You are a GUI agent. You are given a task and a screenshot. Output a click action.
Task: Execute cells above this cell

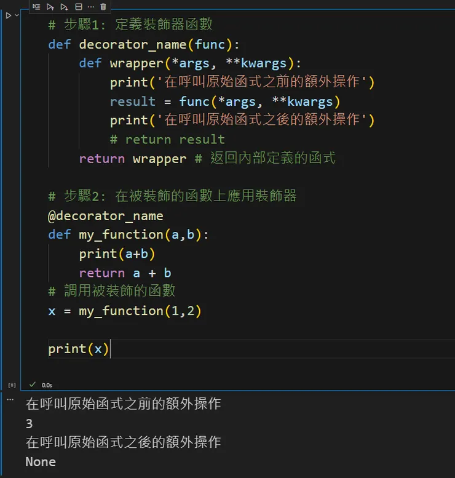[50, 7]
